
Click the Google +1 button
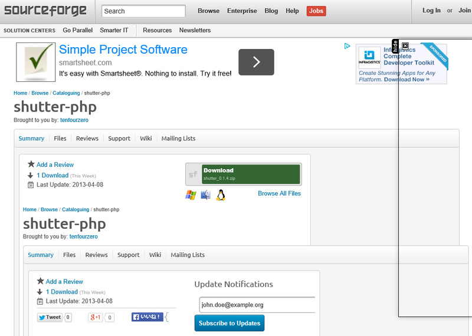pyautogui.click(x=96, y=317)
